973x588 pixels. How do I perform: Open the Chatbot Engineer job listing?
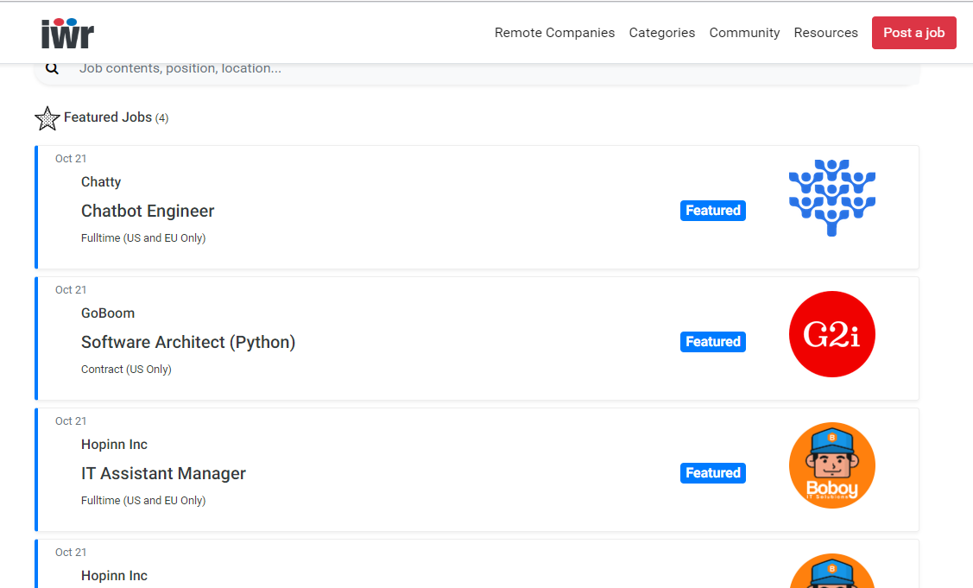[x=148, y=211]
